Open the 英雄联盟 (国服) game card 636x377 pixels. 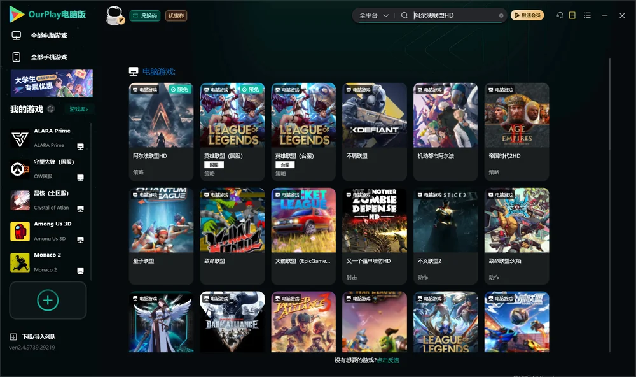point(232,132)
